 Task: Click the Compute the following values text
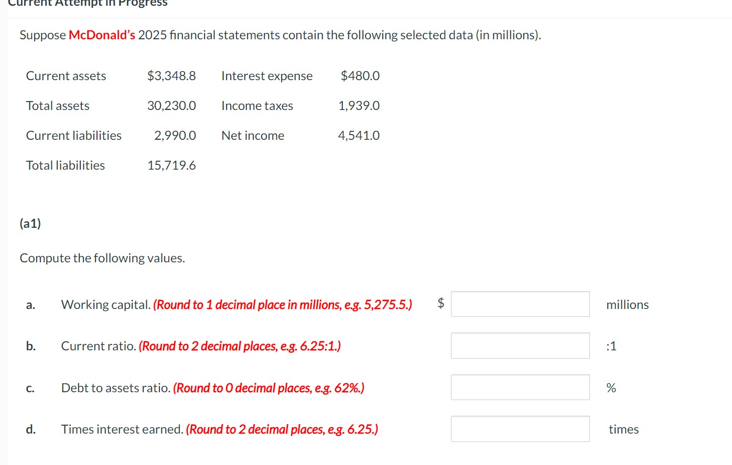pos(102,258)
